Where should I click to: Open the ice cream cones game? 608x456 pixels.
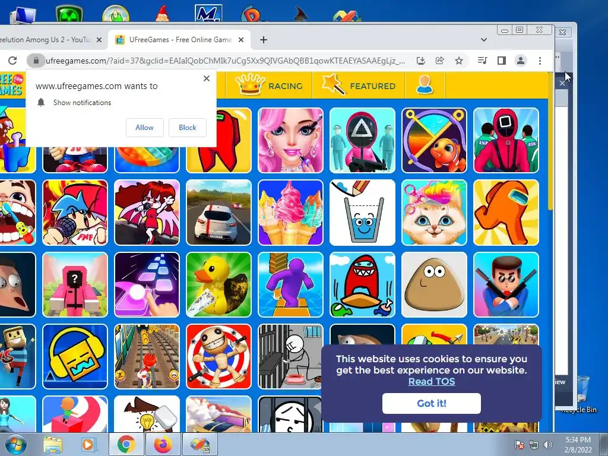click(x=290, y=213)
